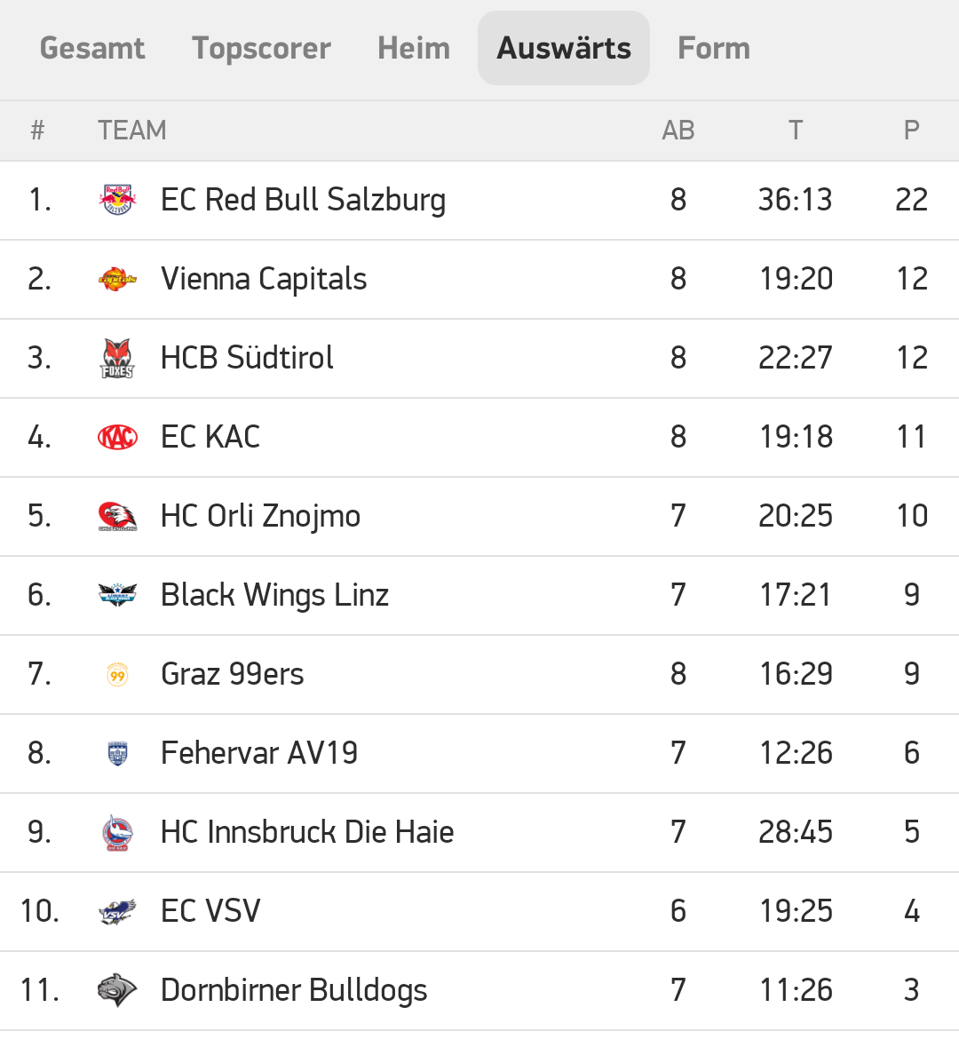
Task: Switch to the Gesamt tab
Action: [92, 48]
